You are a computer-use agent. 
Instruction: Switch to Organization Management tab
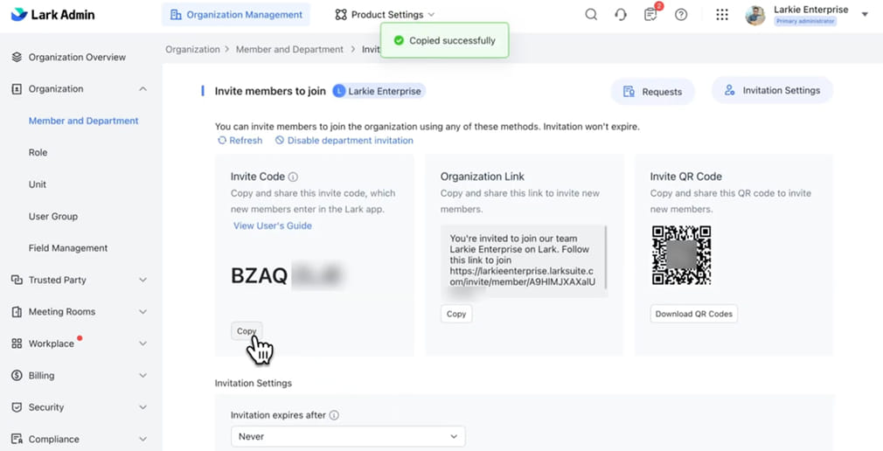click(236, 15)
